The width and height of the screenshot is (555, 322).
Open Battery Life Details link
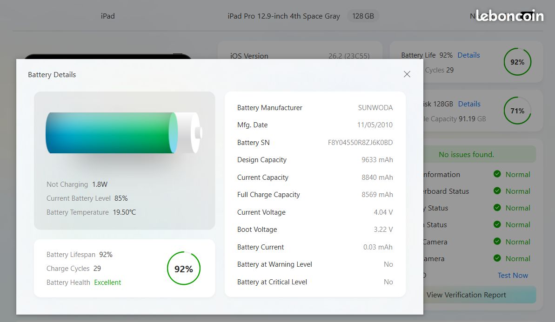click(468, 55)
